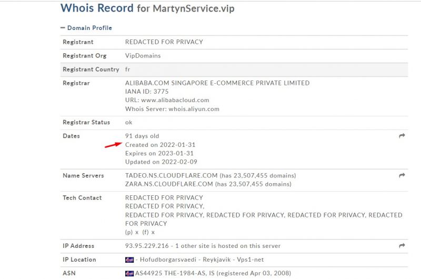421x279 pixels.
Task: Click TADEO.NS.CLOUDFLARE.COM name server
Action: click(x=172, y=175)
